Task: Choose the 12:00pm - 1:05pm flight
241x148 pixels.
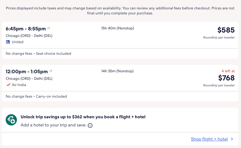Action: coord(27,71)
